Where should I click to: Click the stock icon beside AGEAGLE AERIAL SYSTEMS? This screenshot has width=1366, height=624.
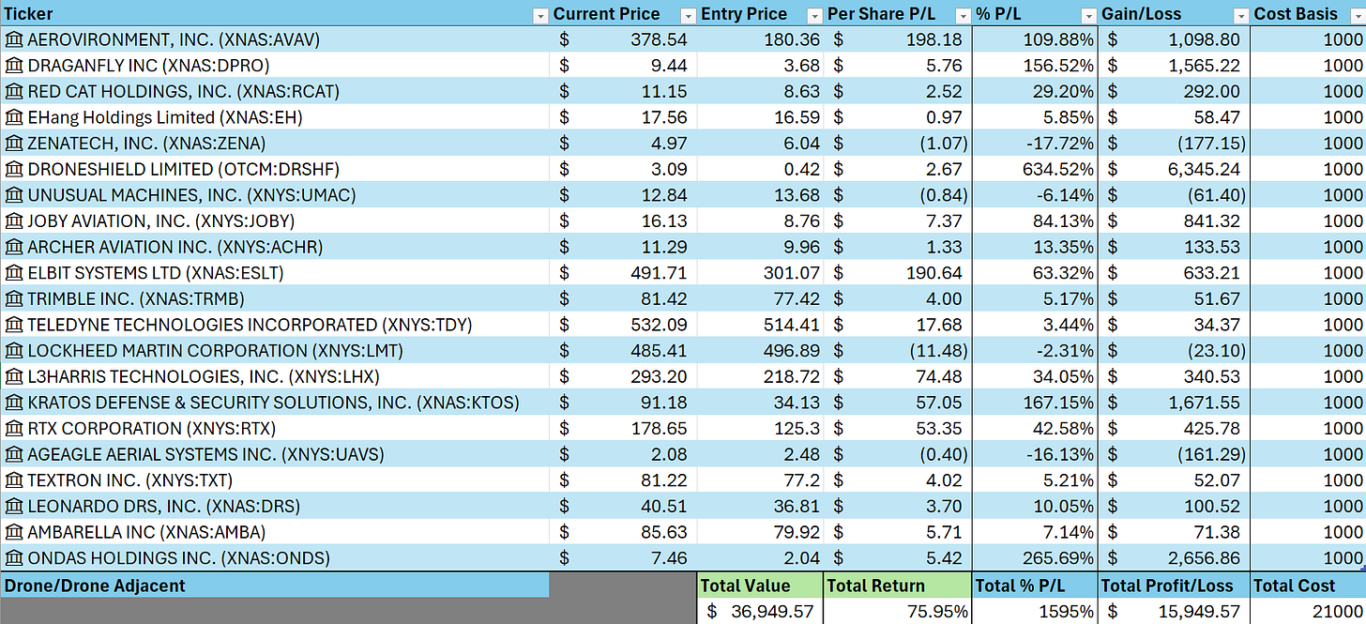tap(14, 454)
